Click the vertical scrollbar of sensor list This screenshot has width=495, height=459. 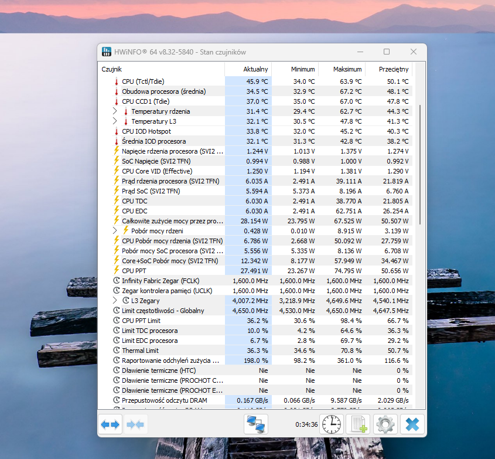point(419,164)
